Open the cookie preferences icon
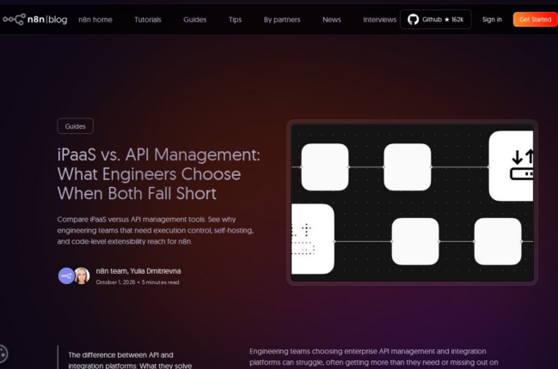Image resolution: width=558 pixels, height=369 pixels. tap(2, 354)
